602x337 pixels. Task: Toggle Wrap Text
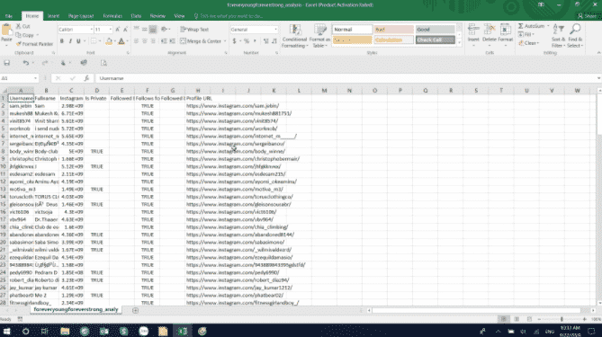tap(194, 30)
